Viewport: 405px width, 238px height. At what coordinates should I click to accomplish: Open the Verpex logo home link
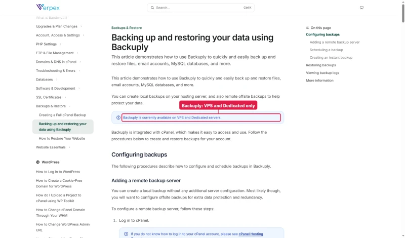pyautogui.click(x=48, y=7)
